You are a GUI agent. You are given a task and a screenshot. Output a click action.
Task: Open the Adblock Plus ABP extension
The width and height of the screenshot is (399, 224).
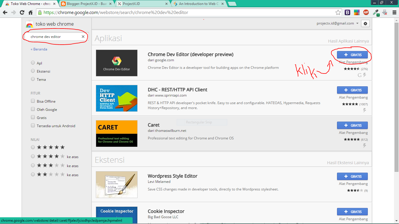point(366,12)
